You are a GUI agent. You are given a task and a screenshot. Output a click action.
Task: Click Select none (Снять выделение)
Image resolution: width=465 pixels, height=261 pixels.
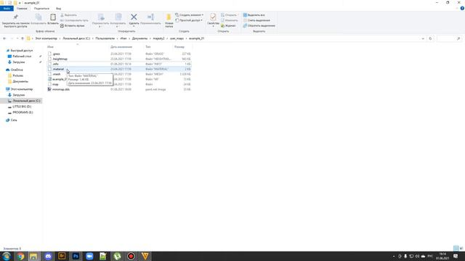coord(256,20)
